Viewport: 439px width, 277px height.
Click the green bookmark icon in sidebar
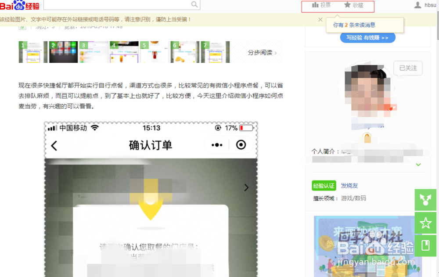[425, 246]
